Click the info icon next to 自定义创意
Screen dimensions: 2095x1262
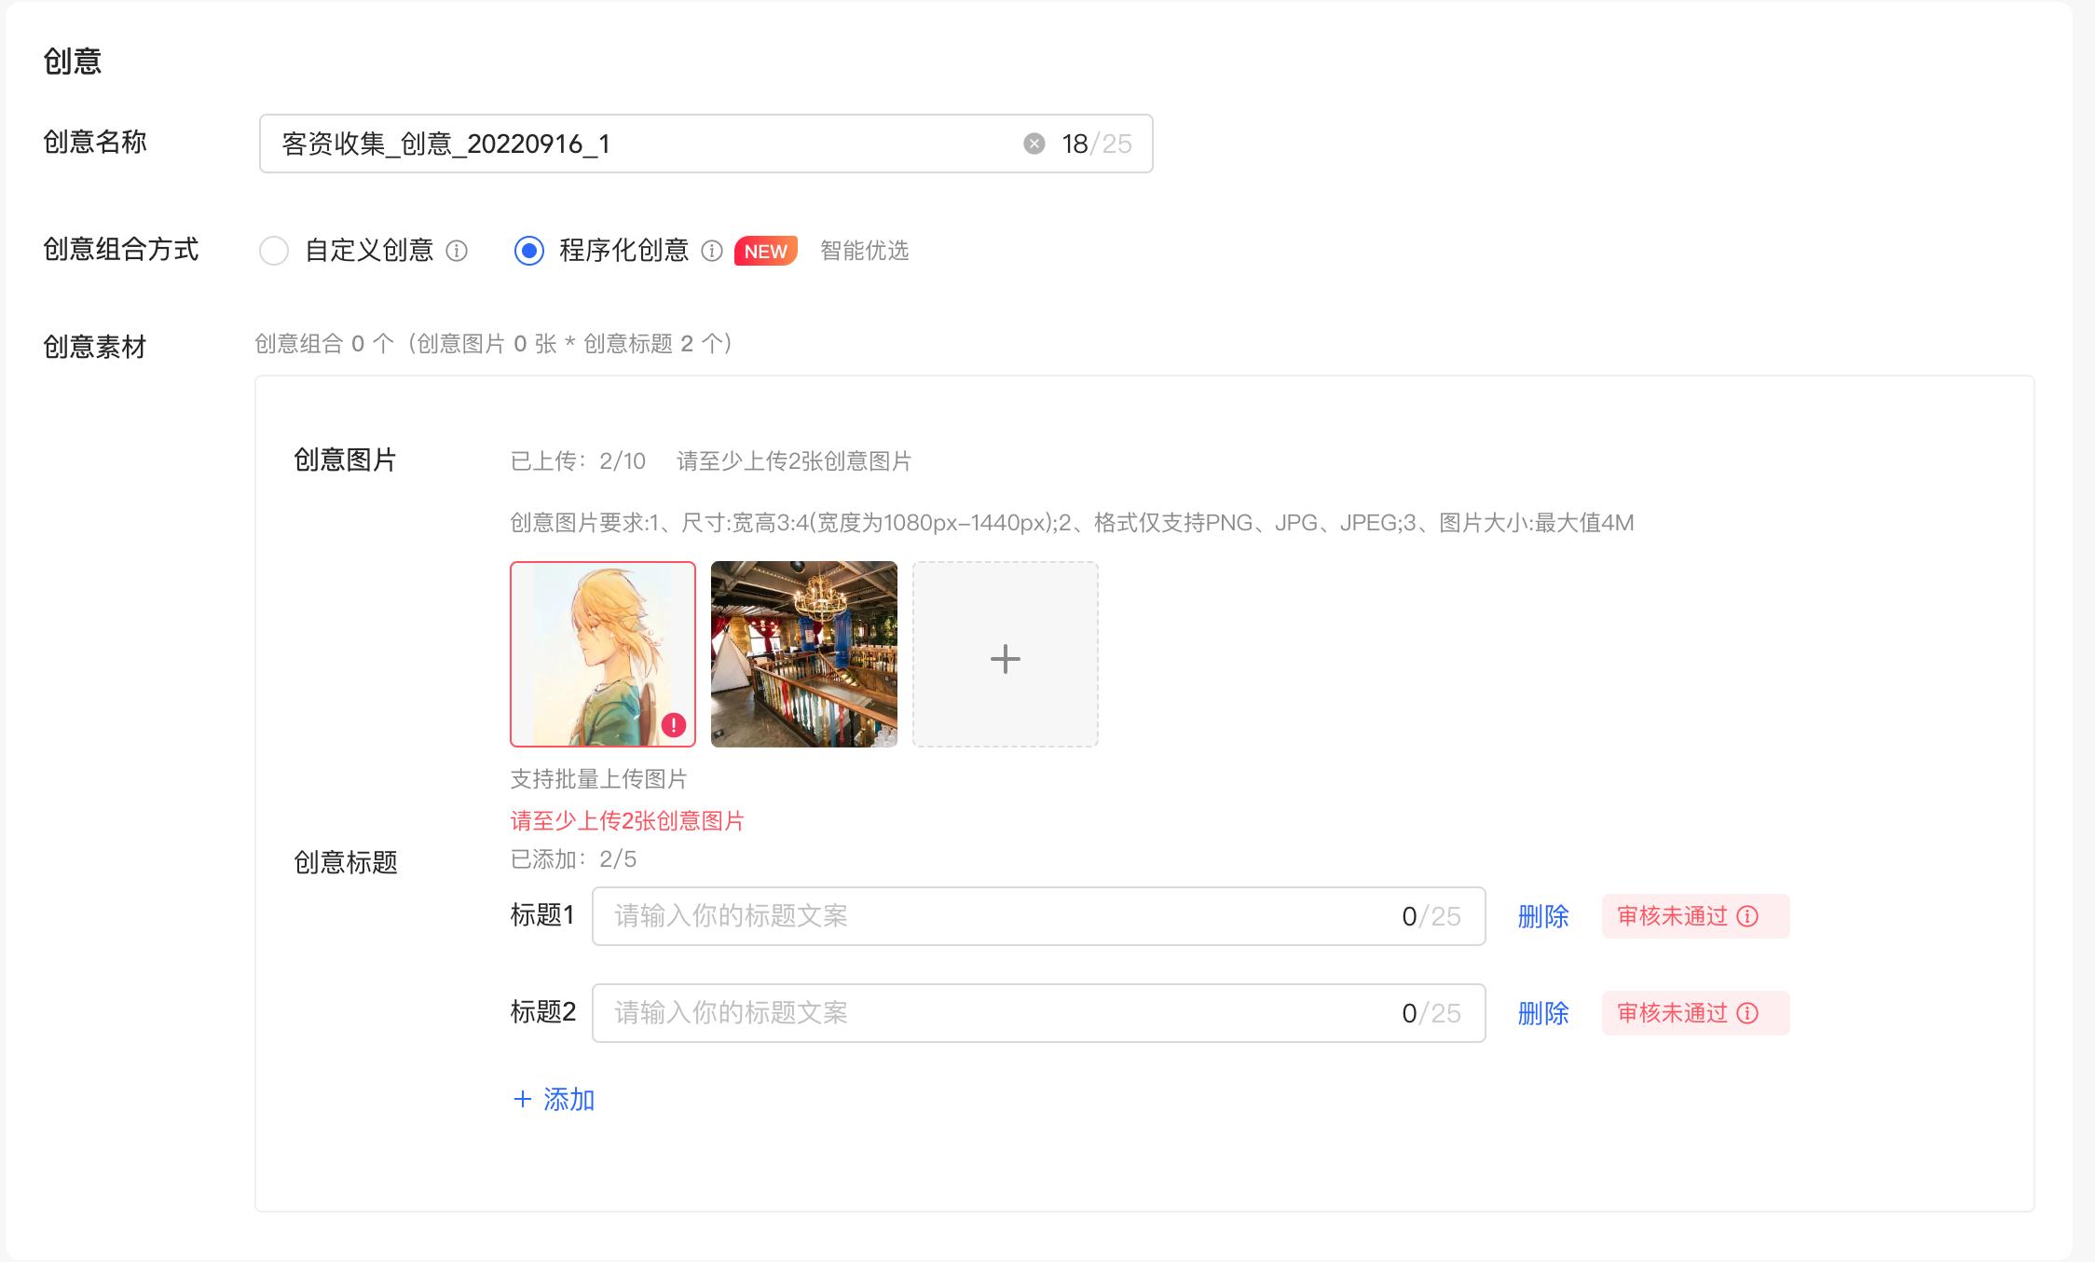pos(458,251)
